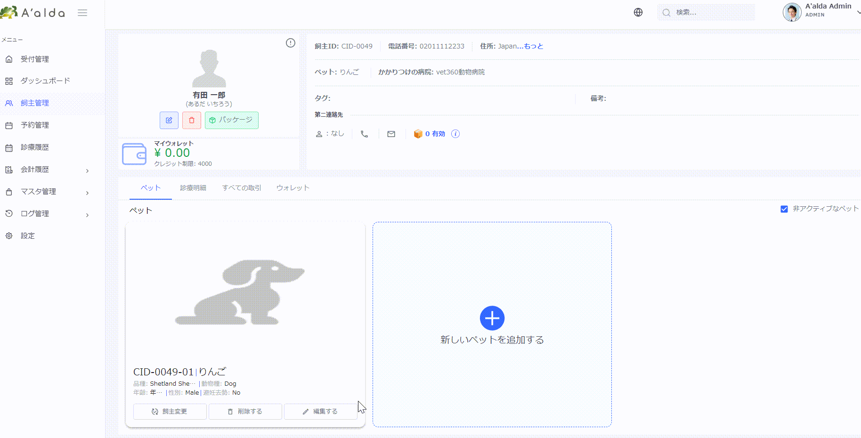Image resolution: width=861 pixels, height=438 pixels.
Task: Click the 検索 search field
Action: (706, 12)
